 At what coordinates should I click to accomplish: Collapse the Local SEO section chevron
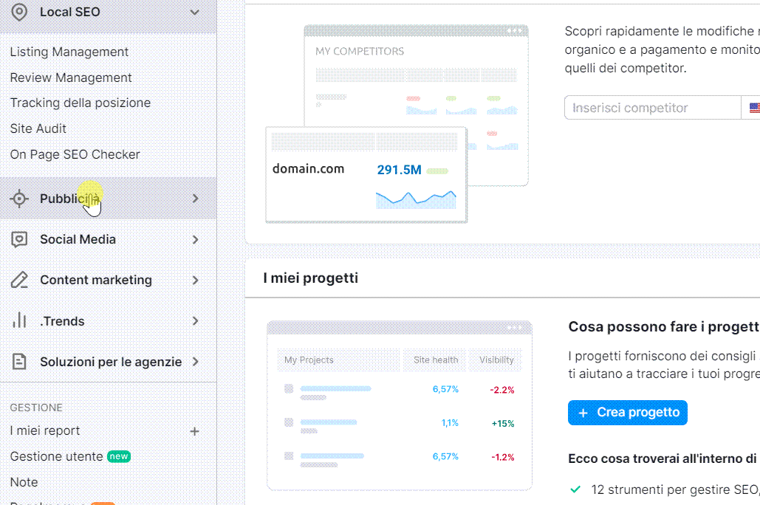click(x=194, y=12)
